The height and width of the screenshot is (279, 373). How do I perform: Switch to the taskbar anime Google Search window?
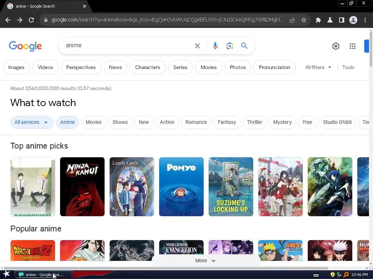pos(43,275)
